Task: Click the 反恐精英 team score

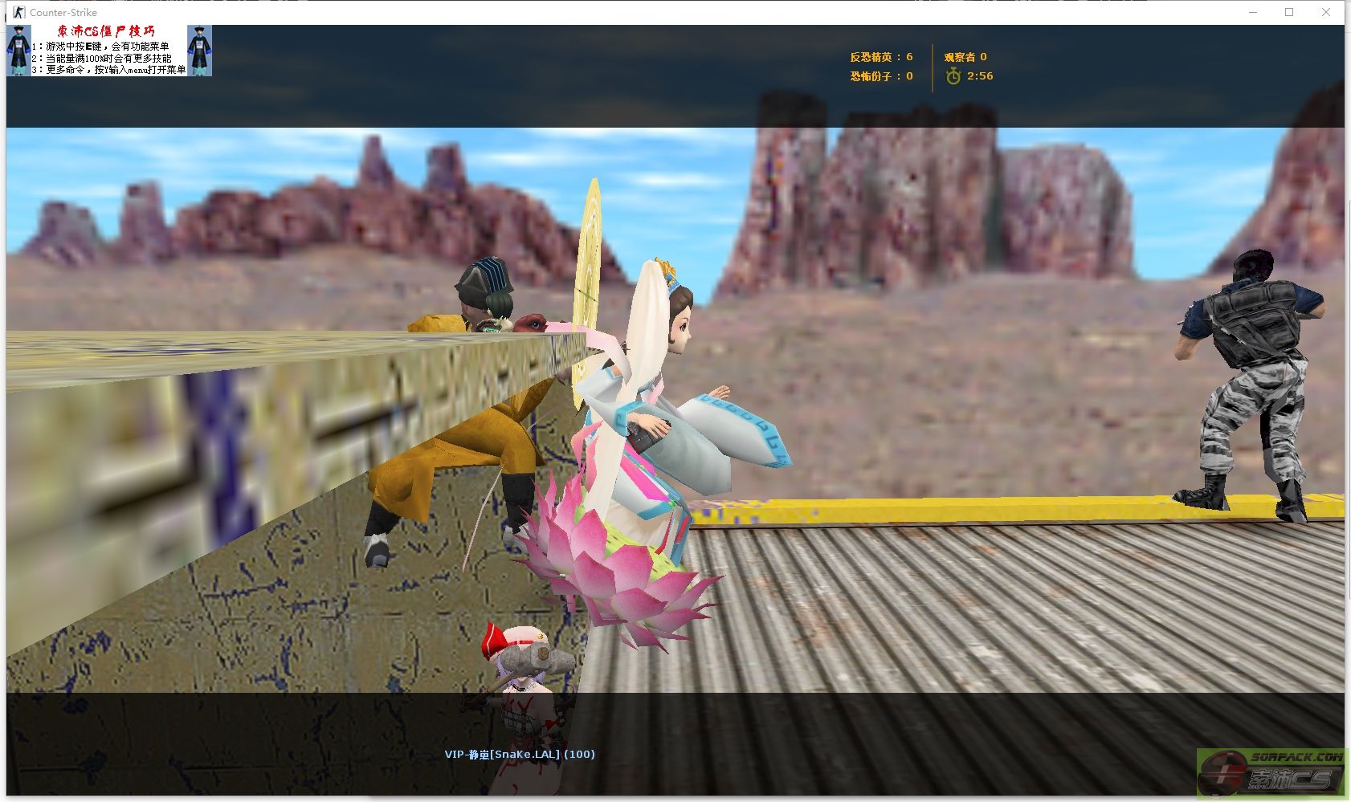Action: tap(881, 57)
